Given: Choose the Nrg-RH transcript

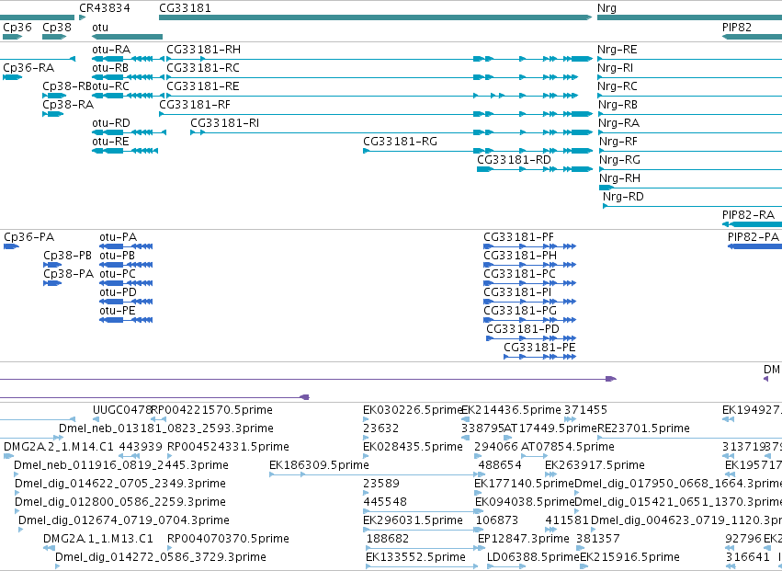Looking at the screenshot, I should (690, 188).
